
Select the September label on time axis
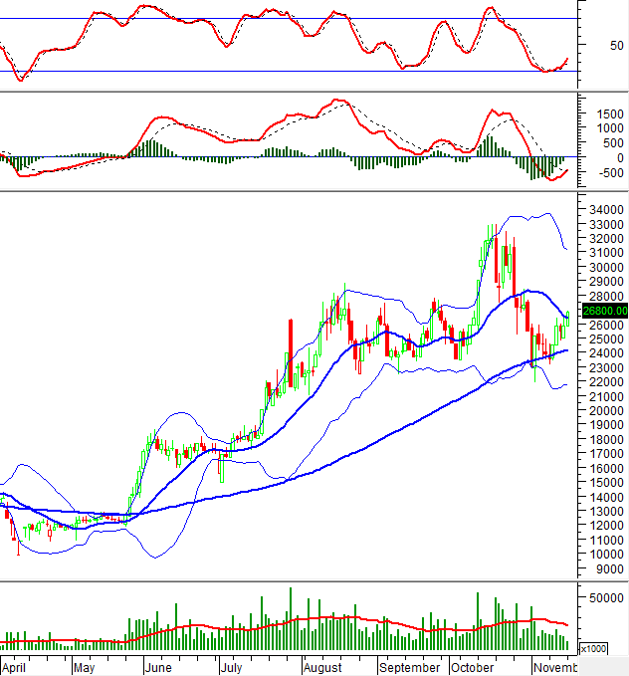click(408, 667)
